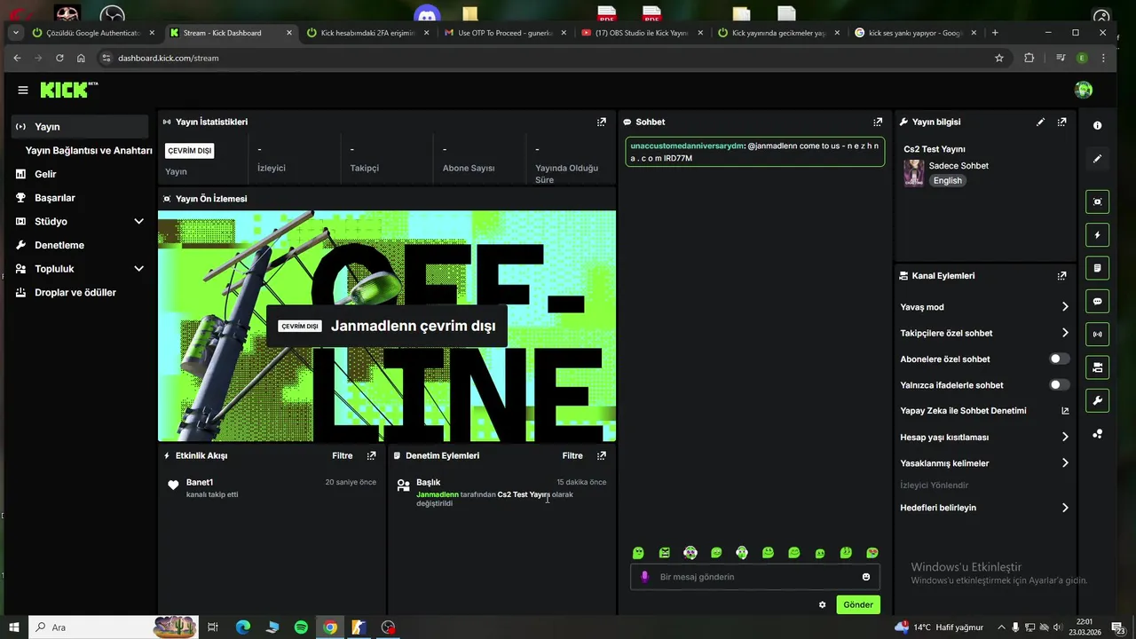
Task: Click Banet1 in the activity feed
Action: pos(200,482)
